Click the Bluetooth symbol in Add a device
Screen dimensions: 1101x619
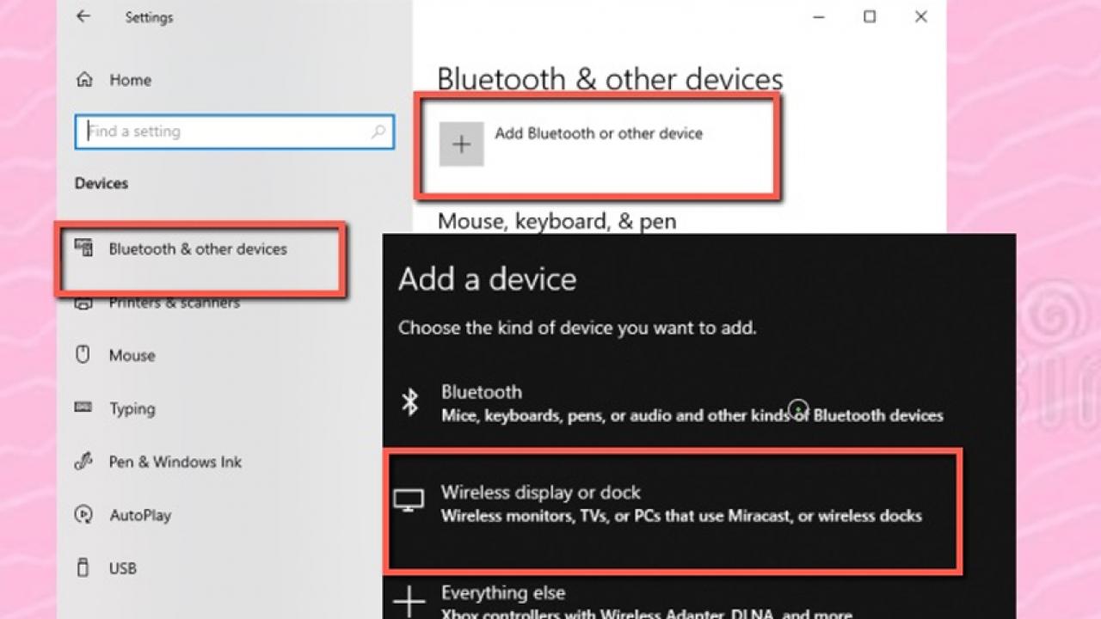click(410, 401)
